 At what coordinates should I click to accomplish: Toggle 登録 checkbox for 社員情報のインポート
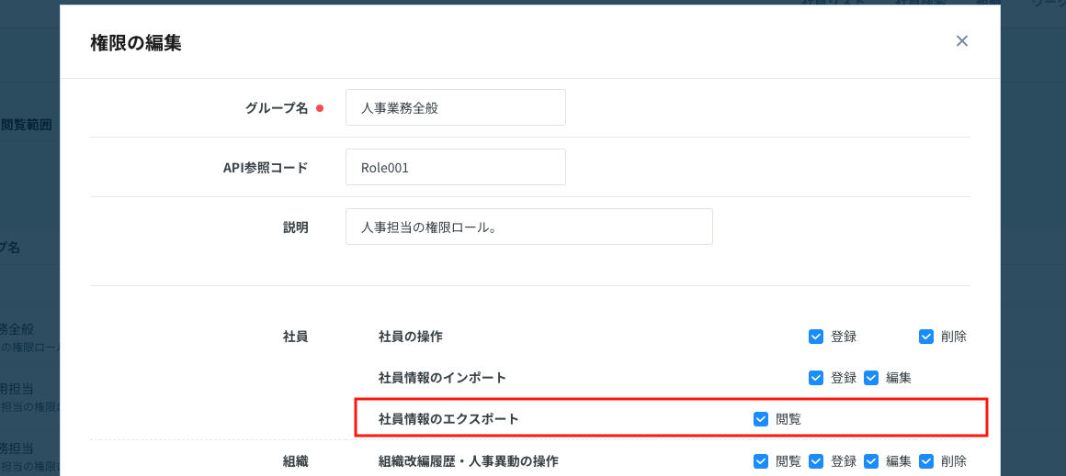(x=816, y=378)
